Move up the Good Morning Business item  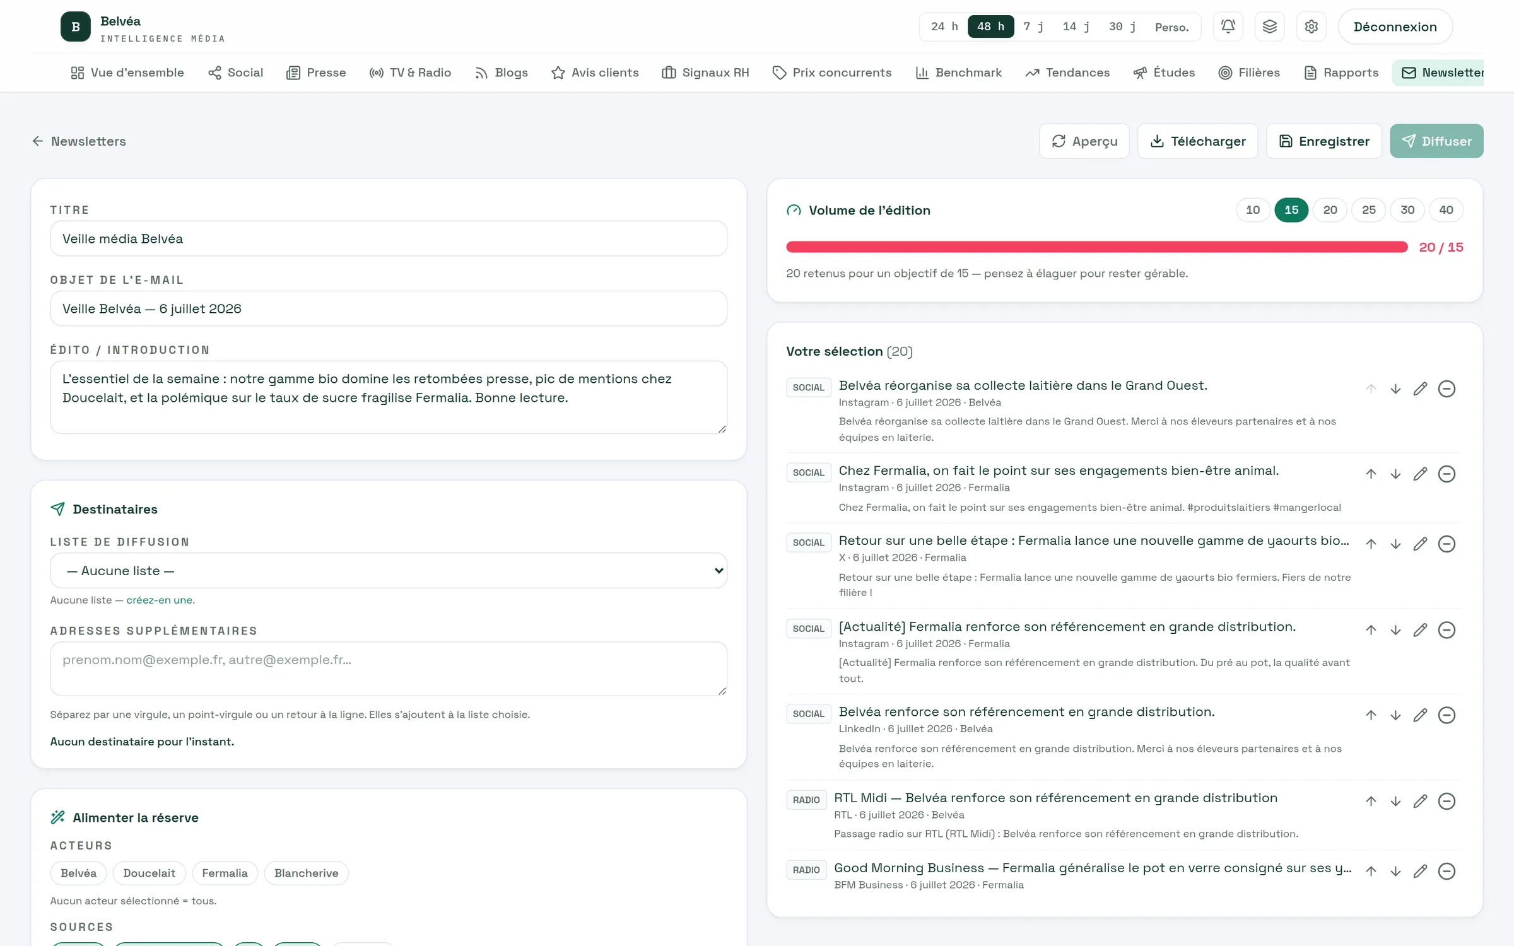pos(1371,872)
